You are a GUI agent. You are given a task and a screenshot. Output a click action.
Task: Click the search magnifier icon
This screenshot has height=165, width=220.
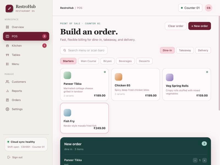point(65,50)
